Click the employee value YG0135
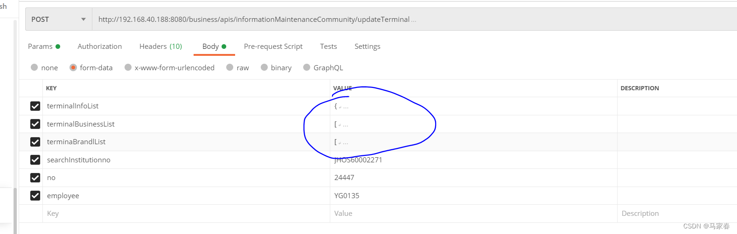This screenshot has height=234, width=737. click(x=347, y=196)
